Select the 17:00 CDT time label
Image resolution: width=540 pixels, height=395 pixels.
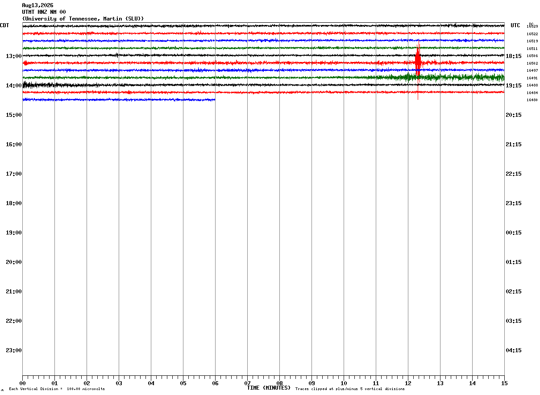(13, 173)
